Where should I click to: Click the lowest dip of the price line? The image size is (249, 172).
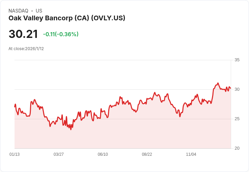71,129
